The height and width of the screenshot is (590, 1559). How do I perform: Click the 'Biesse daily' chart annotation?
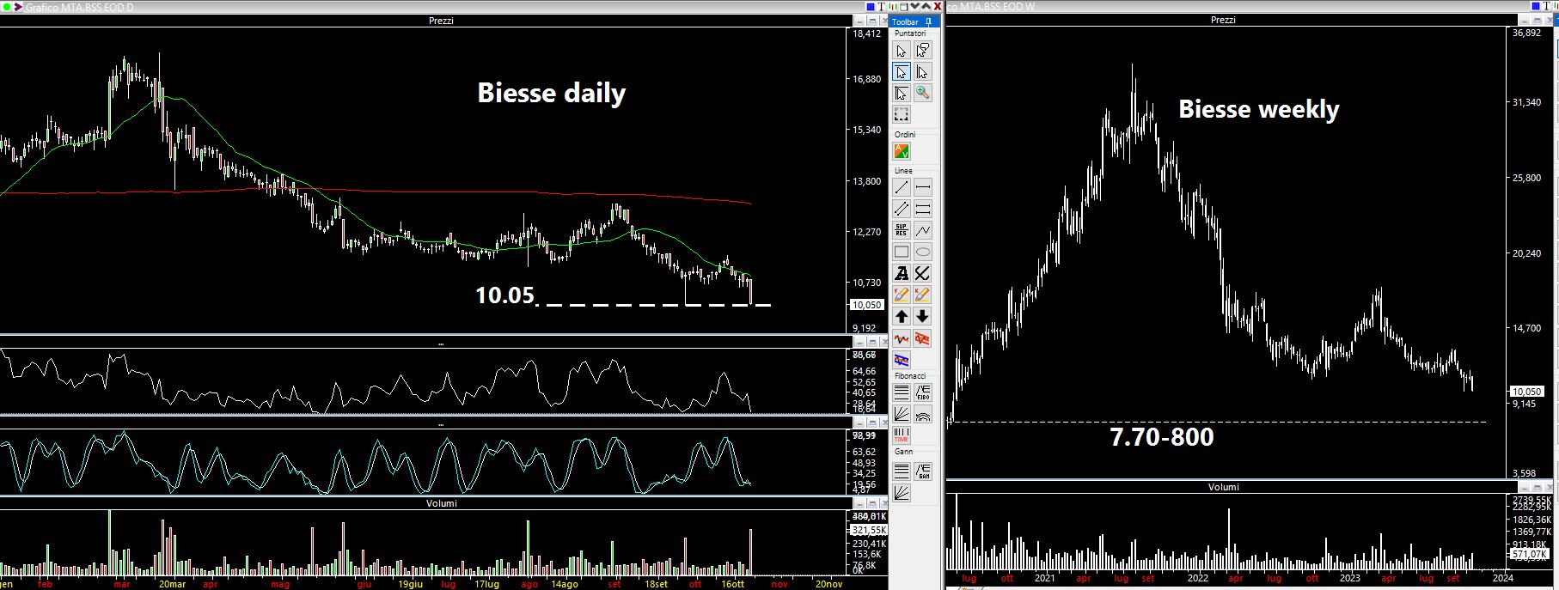click(551, 93)
